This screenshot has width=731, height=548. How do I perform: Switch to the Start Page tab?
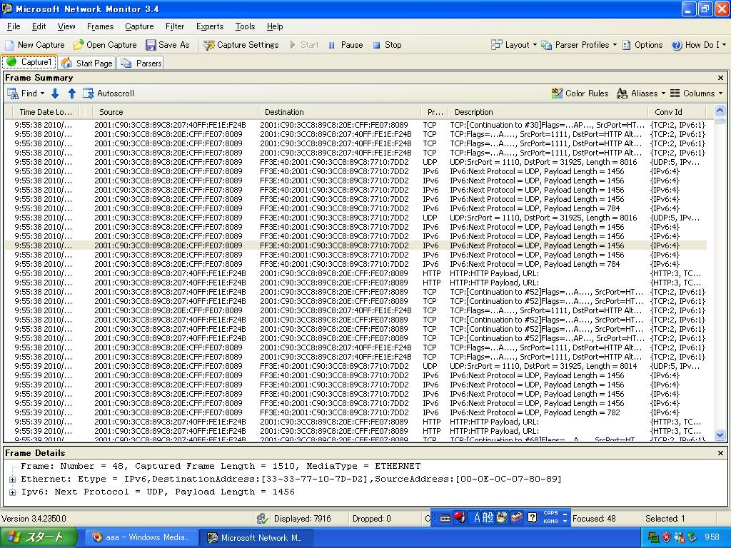point(86,63)
